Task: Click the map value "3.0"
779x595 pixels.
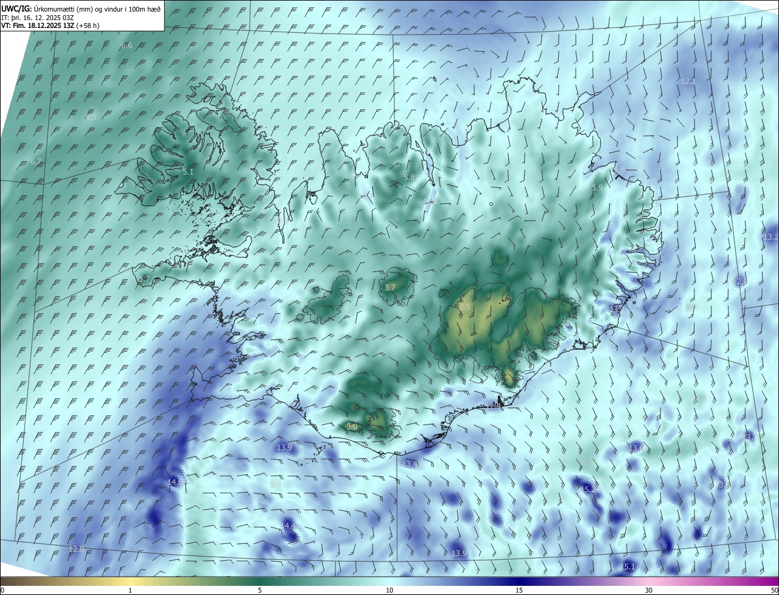Action: click(x=351, y=427)
